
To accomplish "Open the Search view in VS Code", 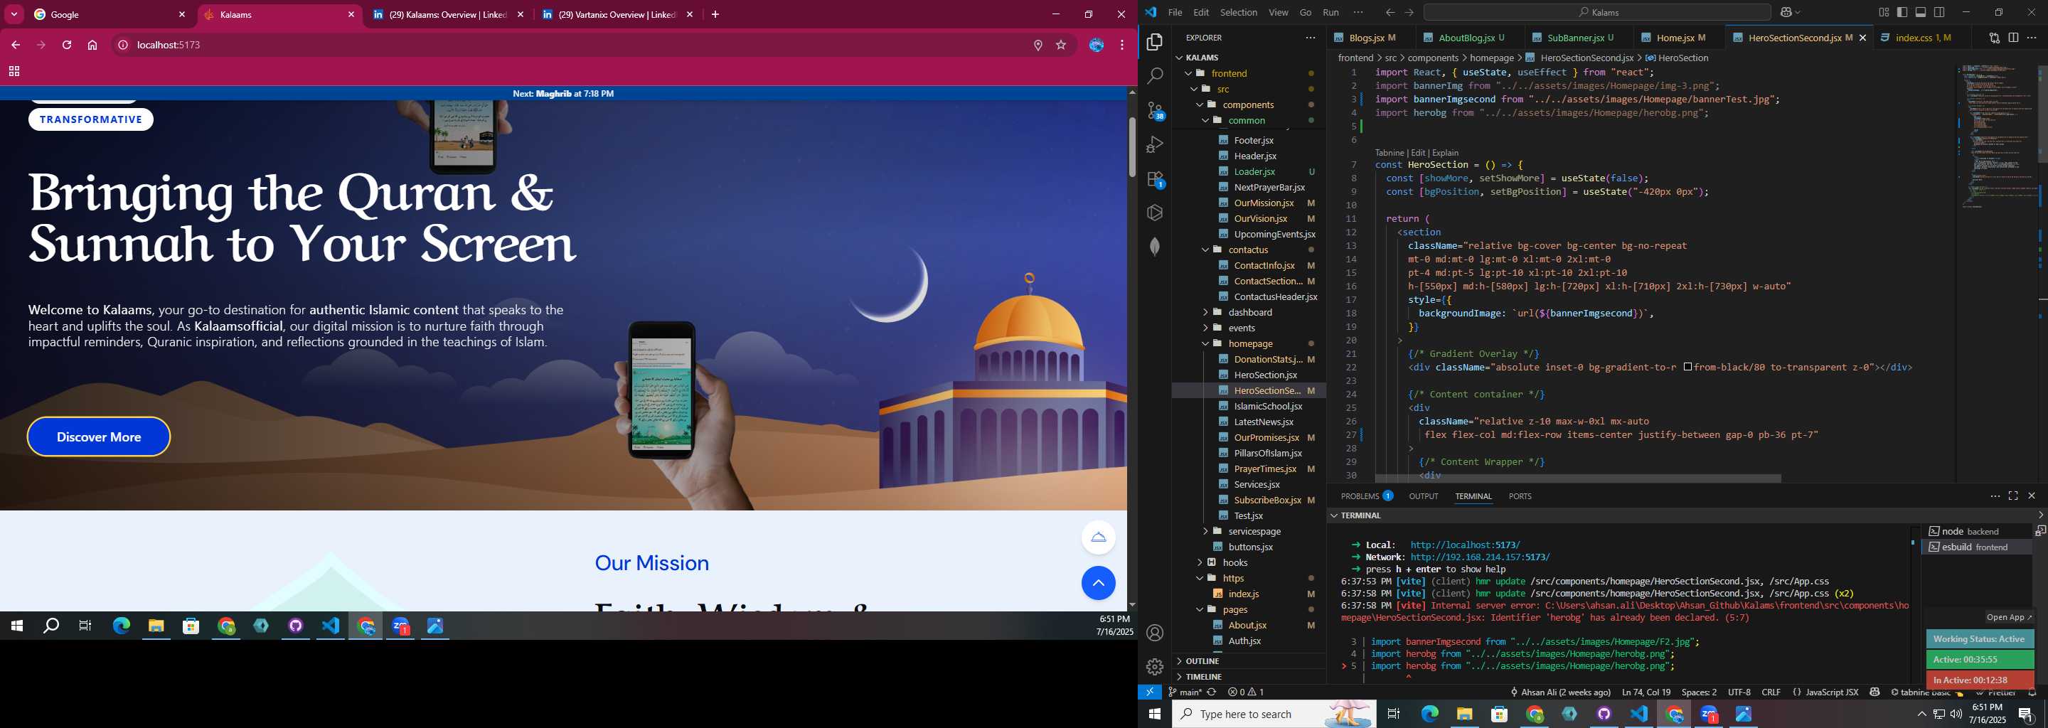I will click(x=1154, y=76).
